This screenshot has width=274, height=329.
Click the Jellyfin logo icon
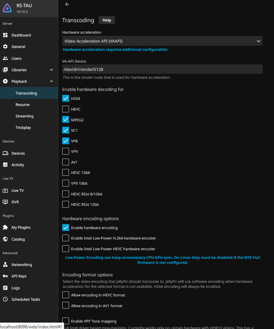8,8
